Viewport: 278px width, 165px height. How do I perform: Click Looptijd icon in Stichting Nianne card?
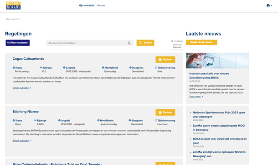point(59,120)
